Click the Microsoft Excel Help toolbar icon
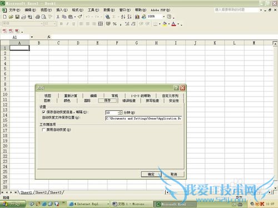Screen dimensions: 278x208 [x=169, y=17]
